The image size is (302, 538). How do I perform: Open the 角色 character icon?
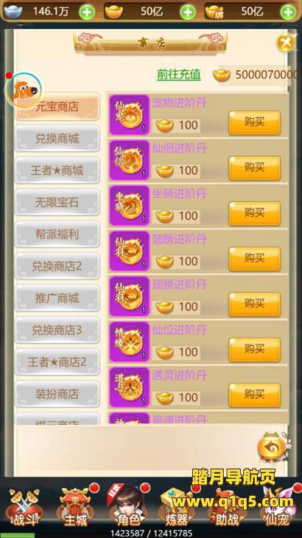tap(127, 507)
